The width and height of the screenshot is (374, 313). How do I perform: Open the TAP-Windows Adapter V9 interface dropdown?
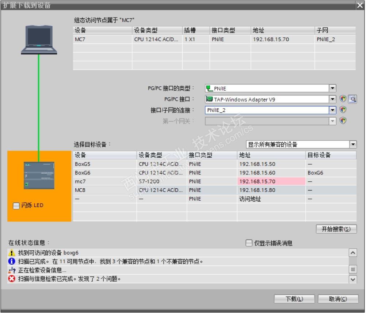coord(332,99)
